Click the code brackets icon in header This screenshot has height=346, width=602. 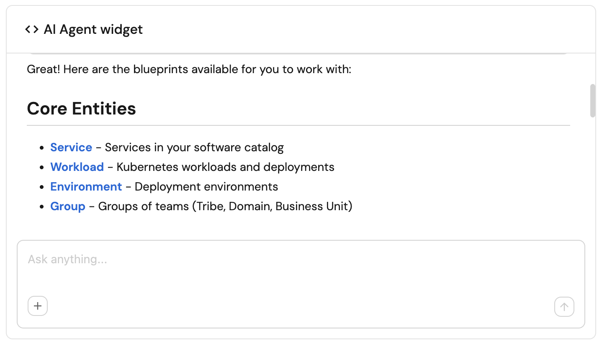click(32, 29)
